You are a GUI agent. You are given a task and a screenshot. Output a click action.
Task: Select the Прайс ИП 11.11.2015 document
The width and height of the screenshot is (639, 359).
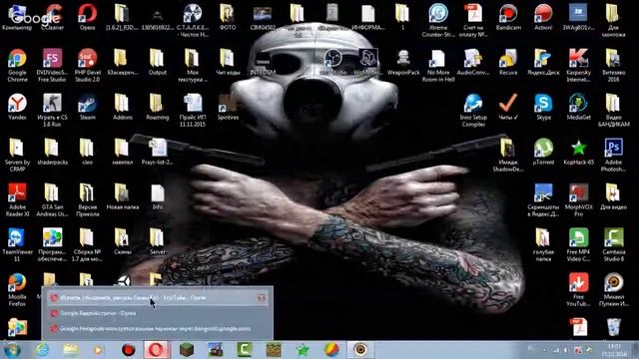(x=193, y=109)
